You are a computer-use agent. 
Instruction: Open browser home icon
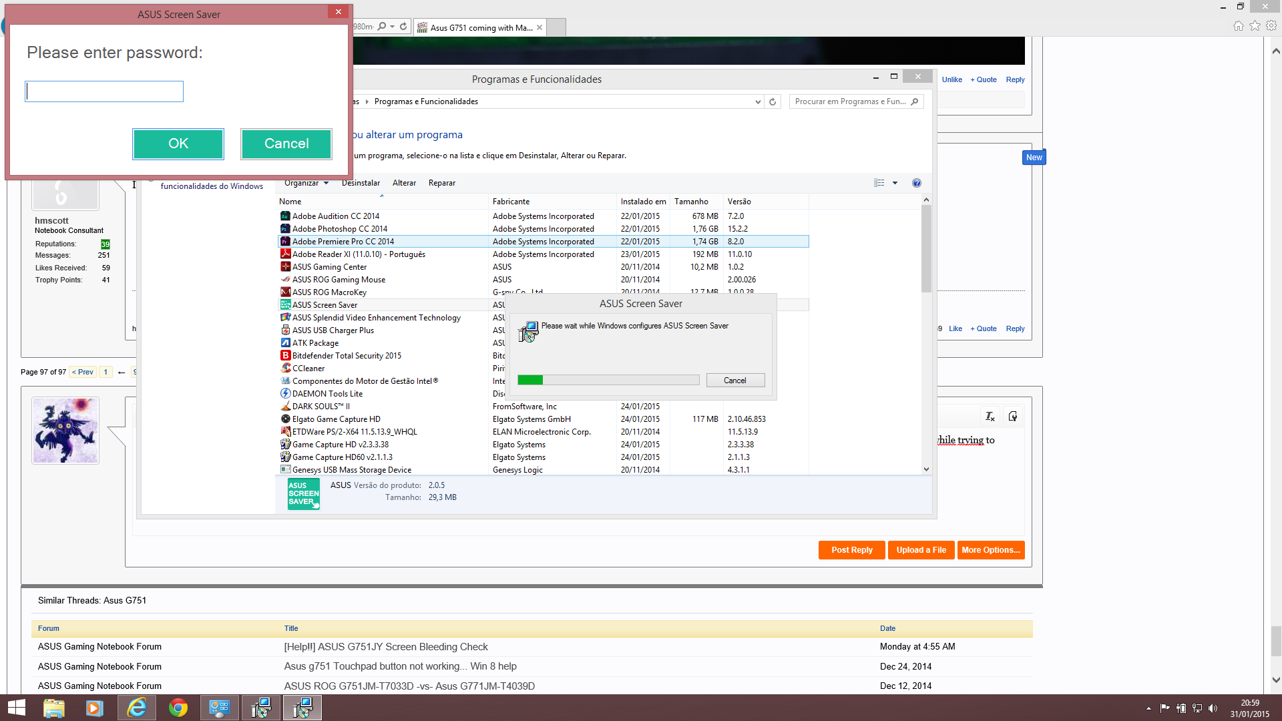click(x=1238, y=25)
